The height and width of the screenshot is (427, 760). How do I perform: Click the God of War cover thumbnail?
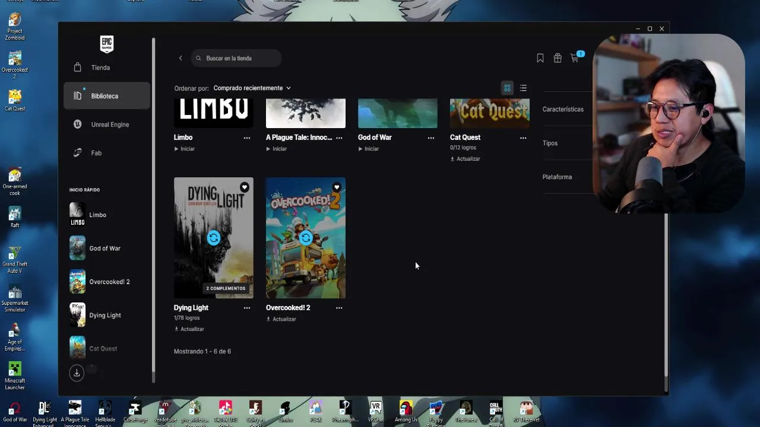tap(398, 113)
